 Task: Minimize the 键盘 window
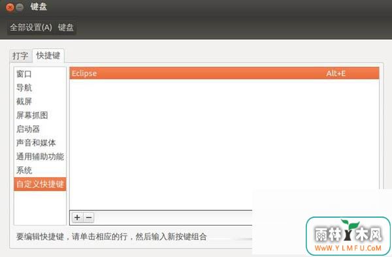tap(20, 7)
